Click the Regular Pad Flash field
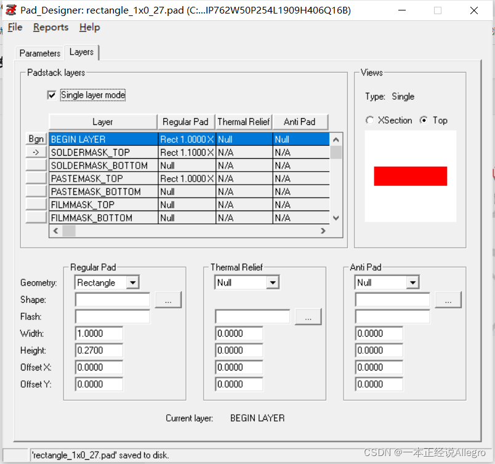 113,316
